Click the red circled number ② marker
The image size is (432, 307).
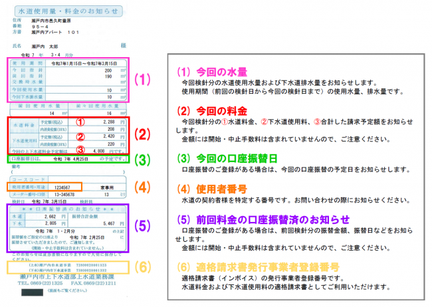[x=78, y=137]
